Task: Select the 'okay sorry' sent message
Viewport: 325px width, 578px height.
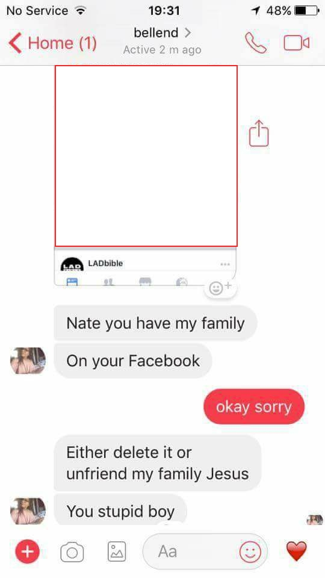Action: (254, 406)
